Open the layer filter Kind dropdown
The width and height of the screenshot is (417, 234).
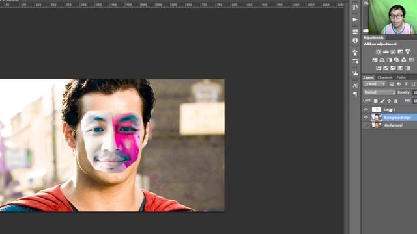pyautogui.click(x=375, y=84)
